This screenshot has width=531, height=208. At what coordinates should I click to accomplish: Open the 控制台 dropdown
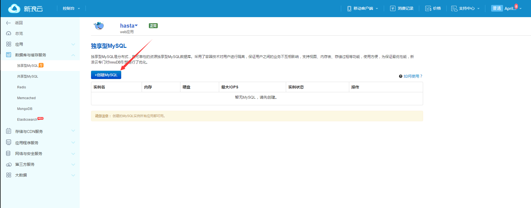71,9
